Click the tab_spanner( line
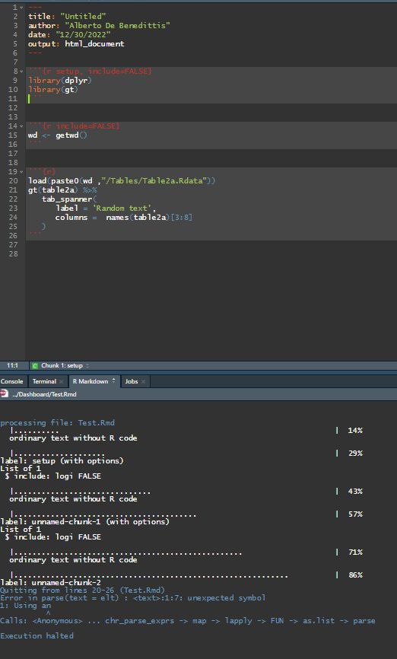Viewport: 397px width, 659px height. 69,199
